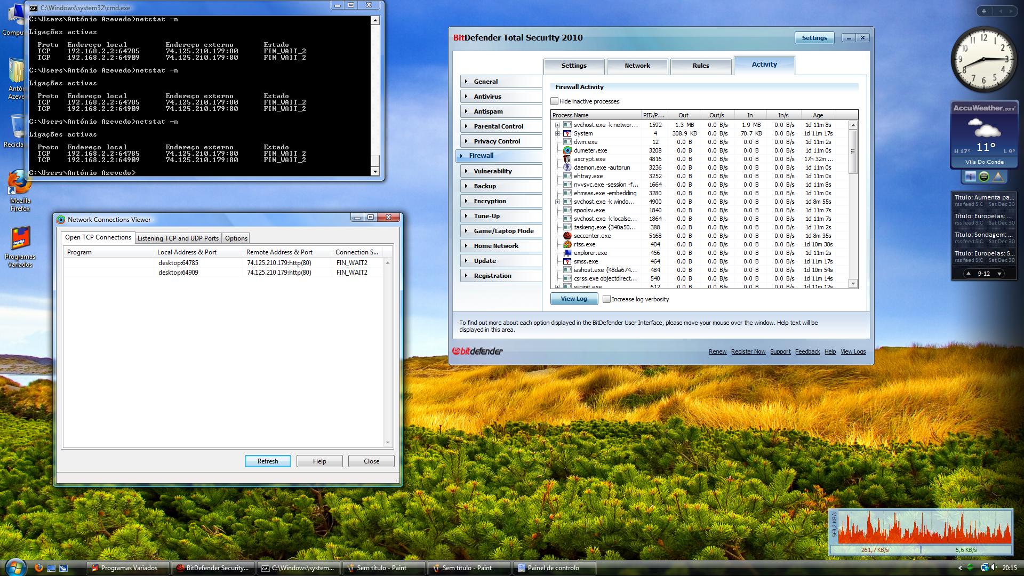
Task: Click Network Connections Viewer title icon
Action: click(x=61, y=220)
